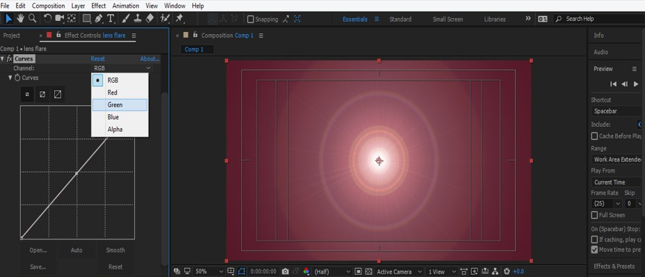645x277 pixels.
Task: Click the composition flowchart icon
Action: 495,271
